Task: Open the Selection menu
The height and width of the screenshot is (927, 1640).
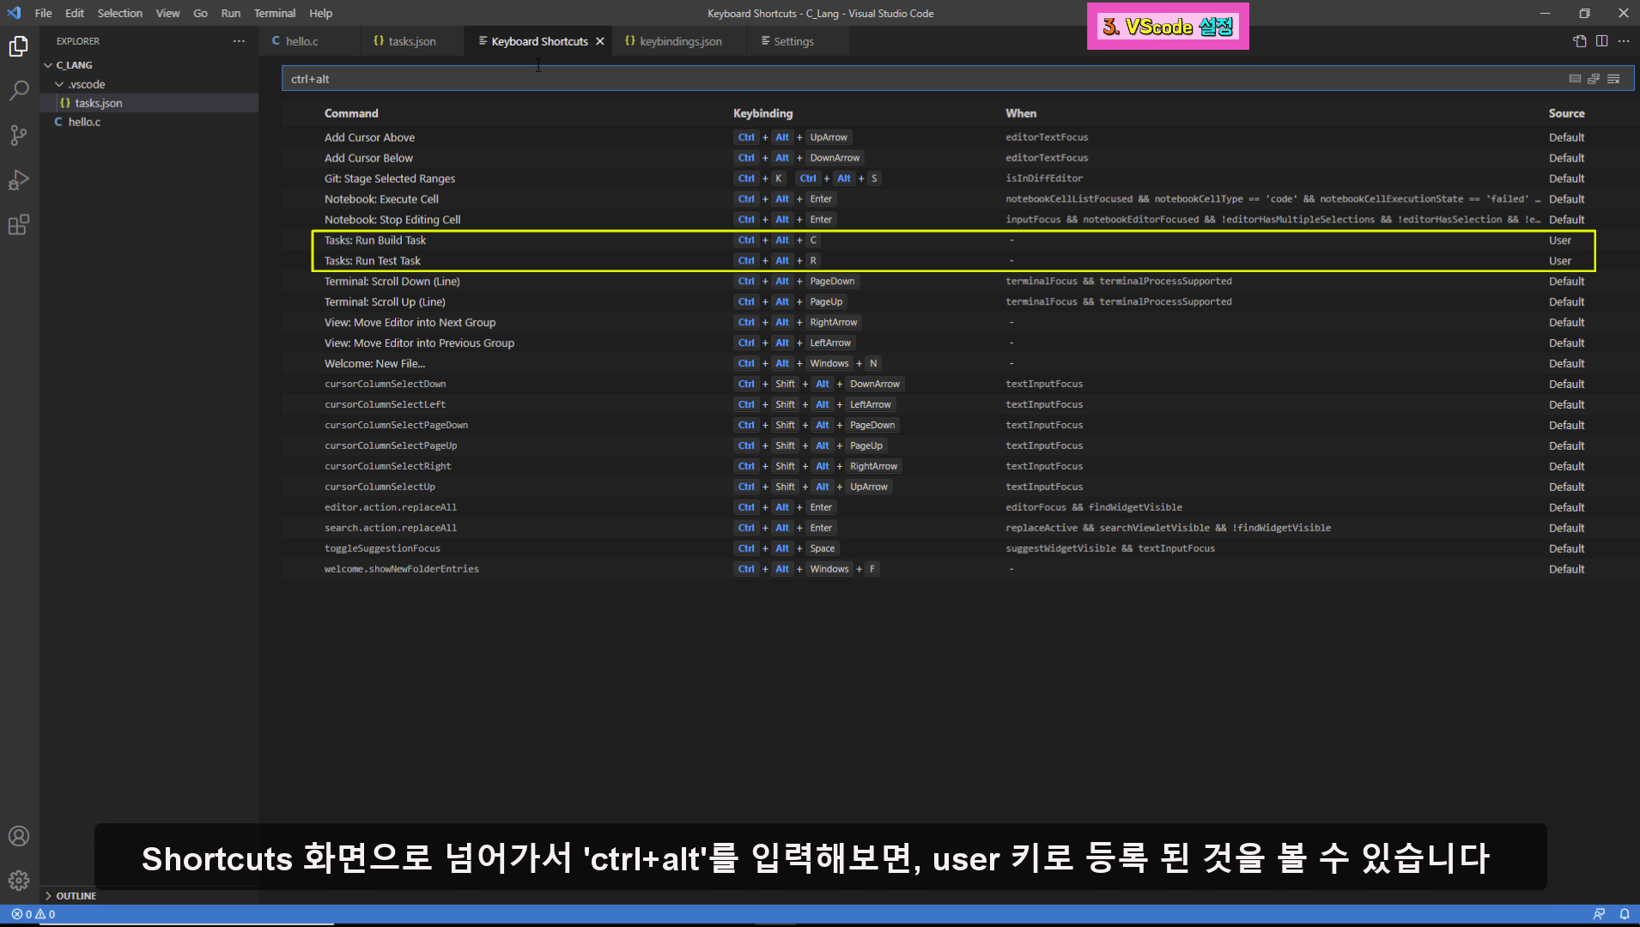Action: coord(120,13)
